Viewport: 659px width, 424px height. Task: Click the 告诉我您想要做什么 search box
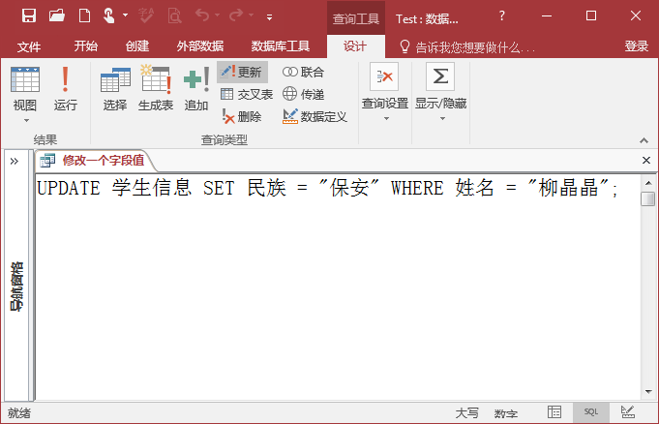475,47
